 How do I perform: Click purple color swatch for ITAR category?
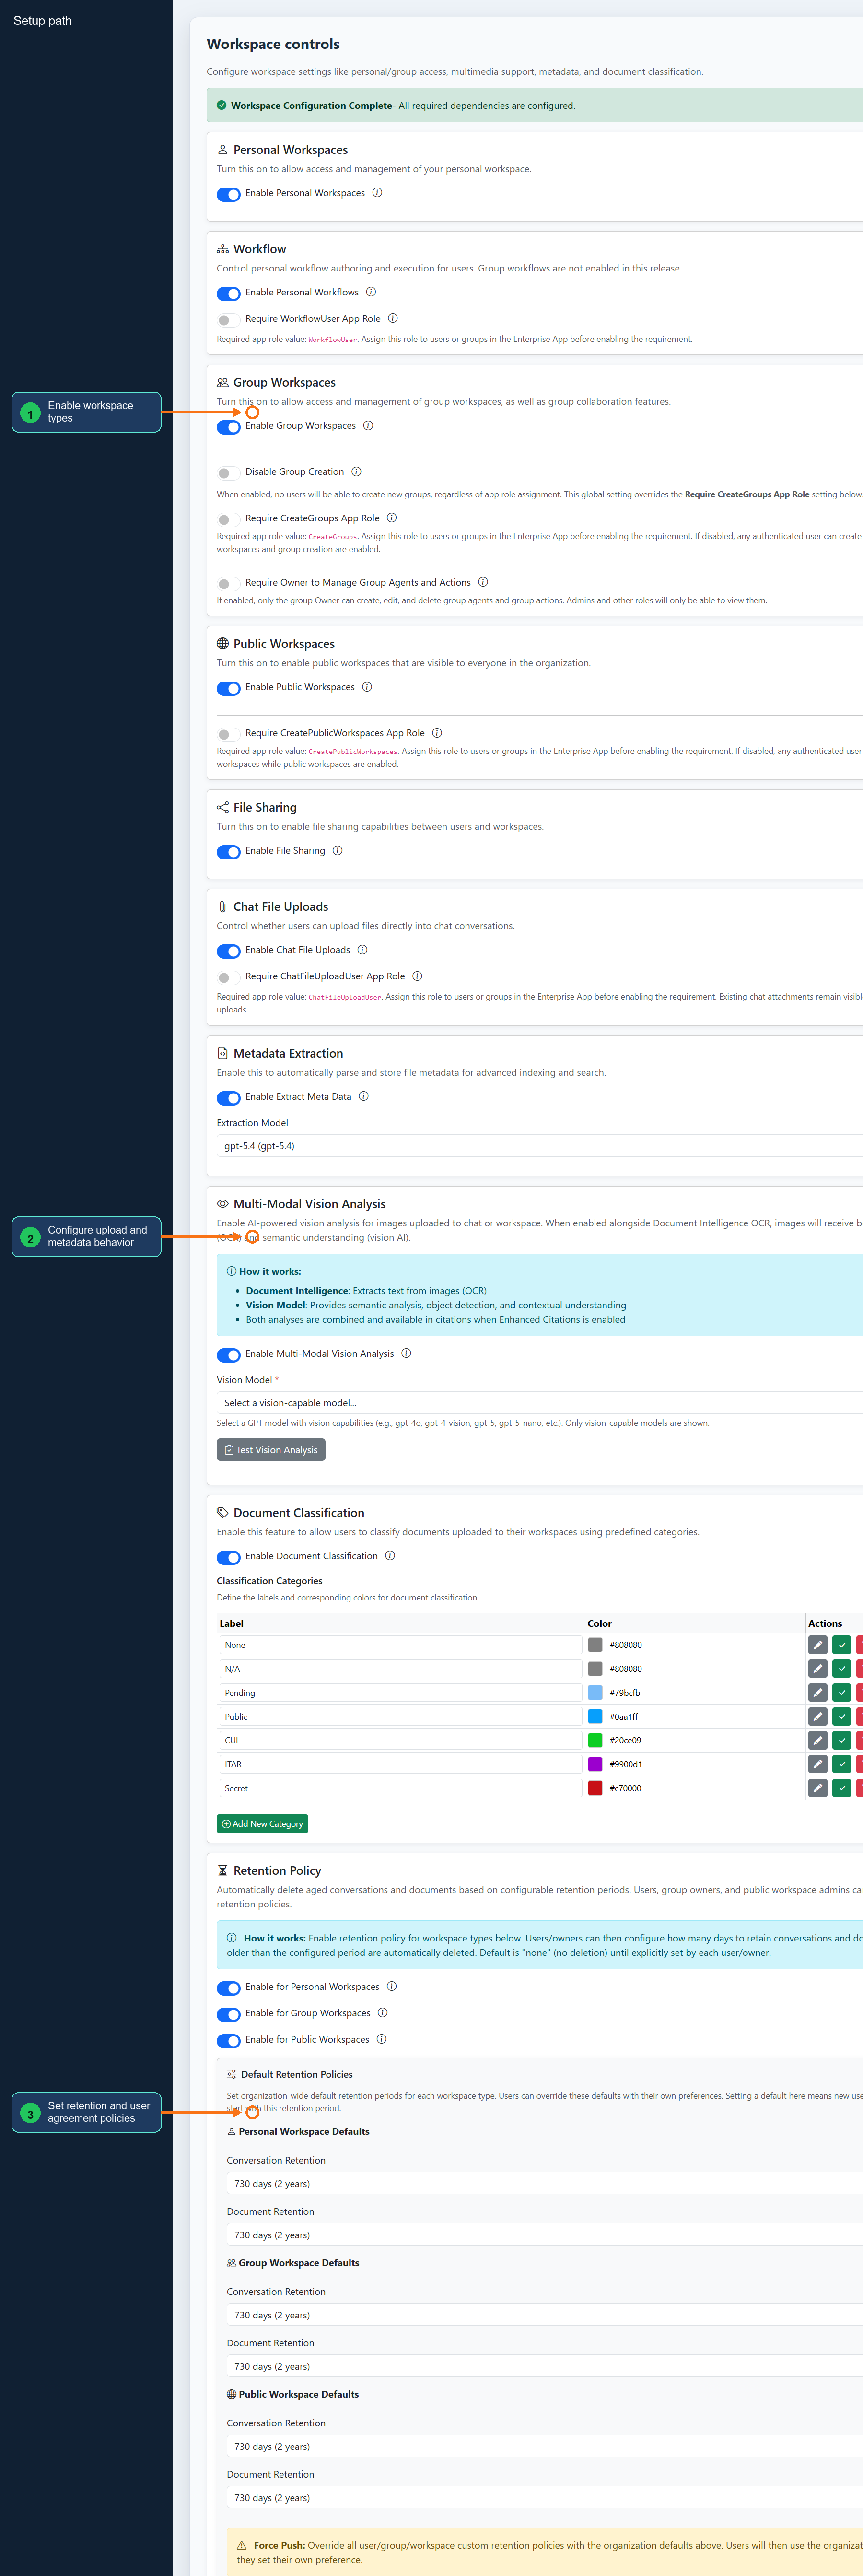[595, 1764]
